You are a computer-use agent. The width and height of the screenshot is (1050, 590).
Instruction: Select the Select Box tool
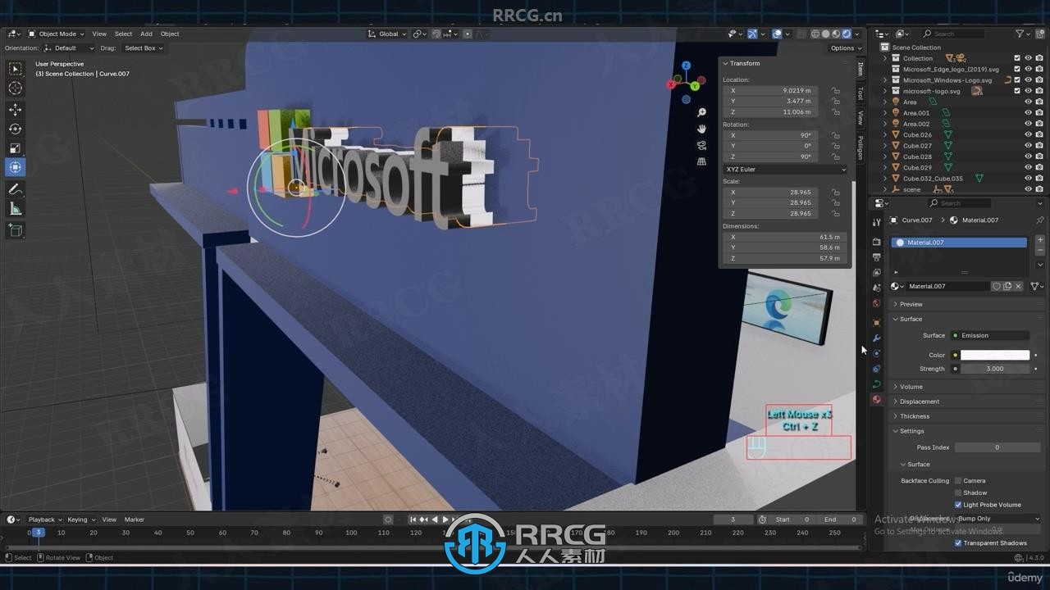pos(15,69)
